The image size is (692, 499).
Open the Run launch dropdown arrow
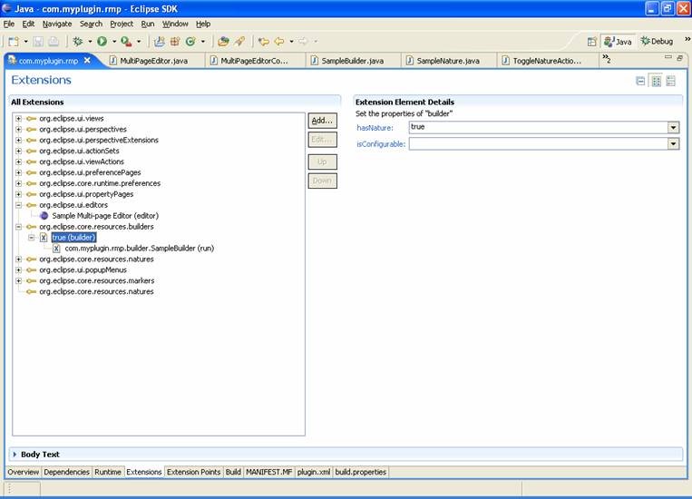coord(114,42)
